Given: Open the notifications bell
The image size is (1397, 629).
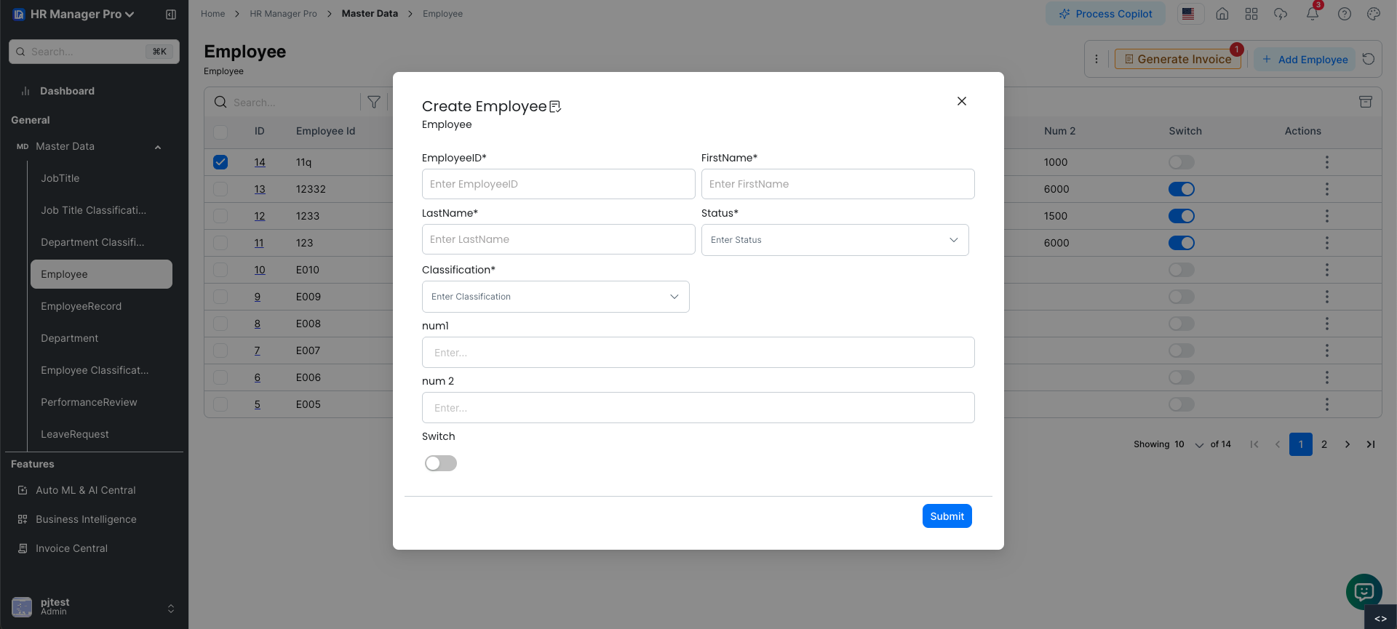Looking at the screenshot, I should pyautogui.click(x=1313, y=14).
